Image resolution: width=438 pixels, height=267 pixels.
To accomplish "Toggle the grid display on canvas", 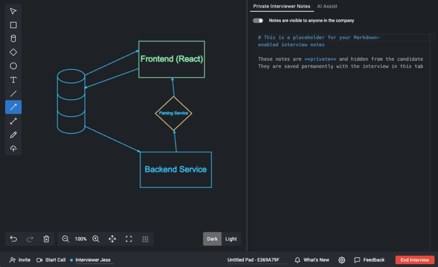I will pos(145,239).
